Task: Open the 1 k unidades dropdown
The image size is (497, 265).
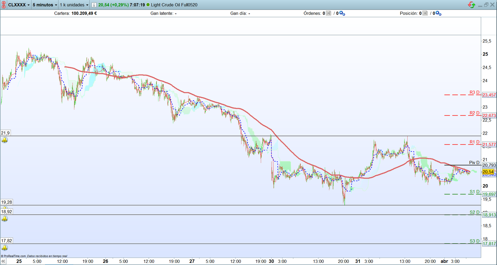Action: (74, 5)
